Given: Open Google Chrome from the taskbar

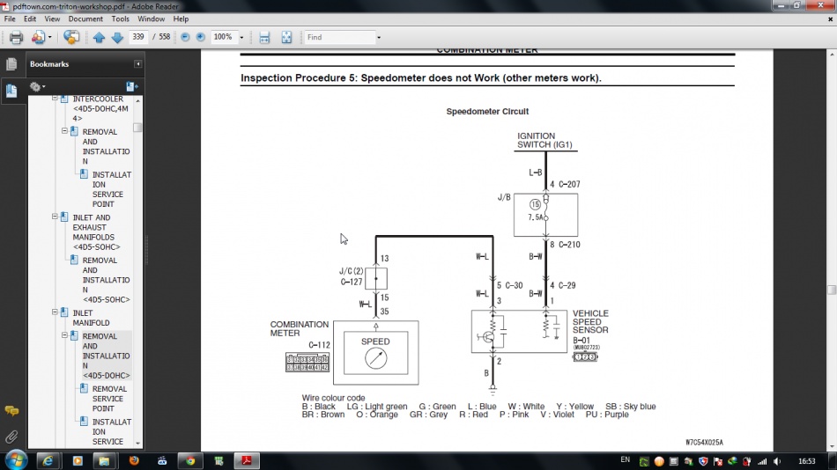Looking at the screenshot, I should [190, 461].
